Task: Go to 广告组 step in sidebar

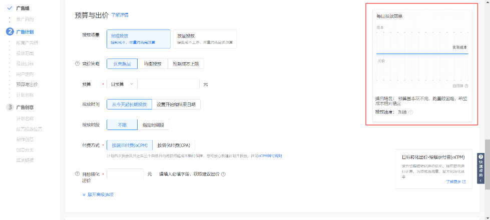Action: coord(23,8)
